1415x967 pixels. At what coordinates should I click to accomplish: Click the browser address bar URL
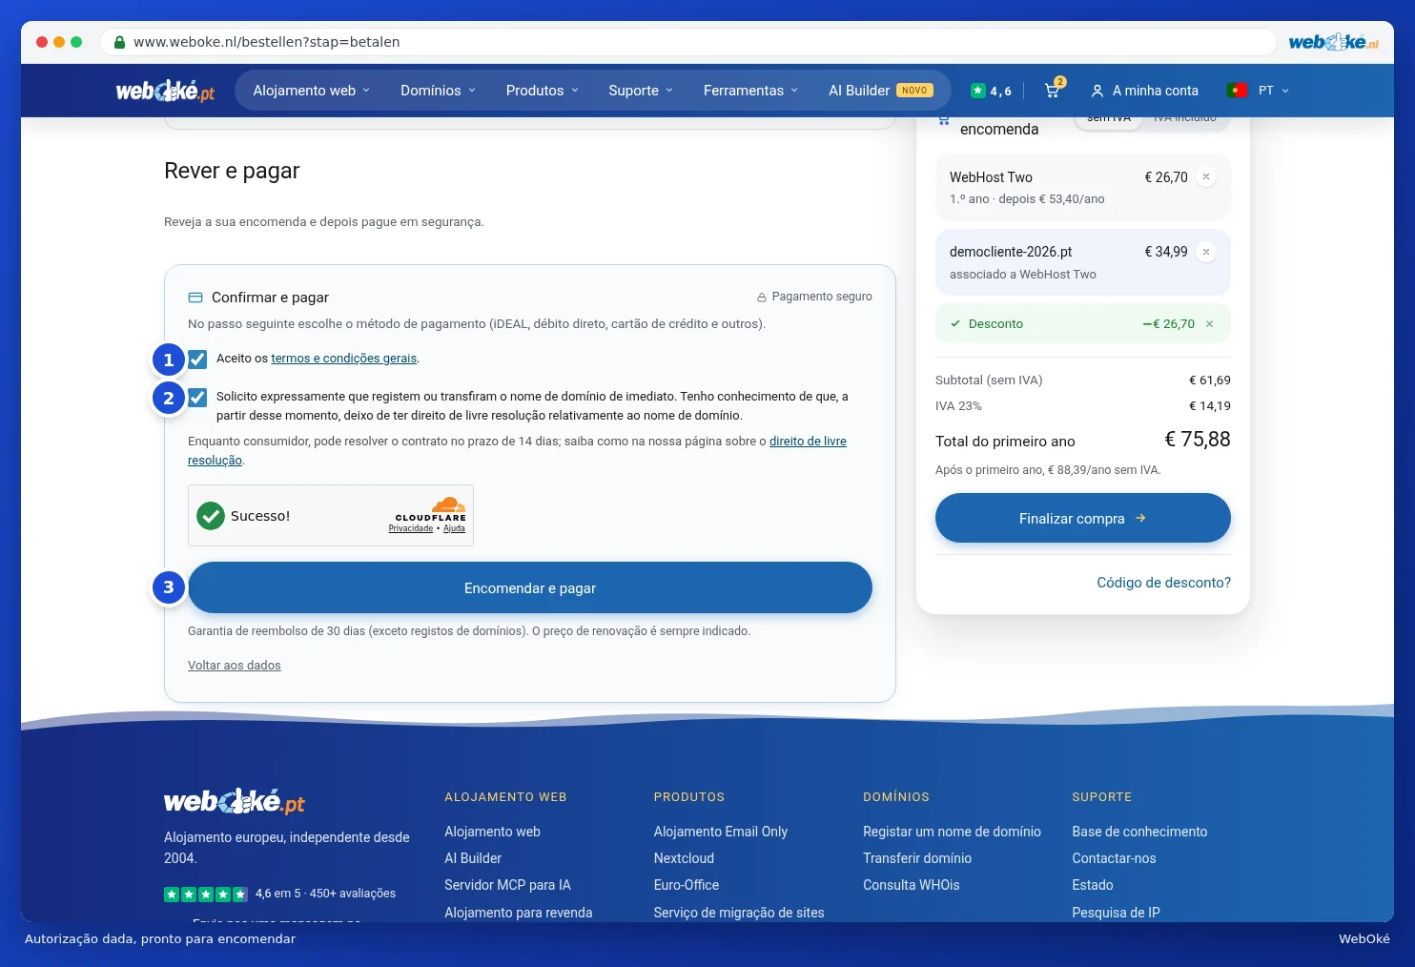coord(267,42)
